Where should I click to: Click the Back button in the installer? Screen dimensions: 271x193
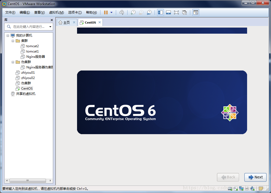228,177
